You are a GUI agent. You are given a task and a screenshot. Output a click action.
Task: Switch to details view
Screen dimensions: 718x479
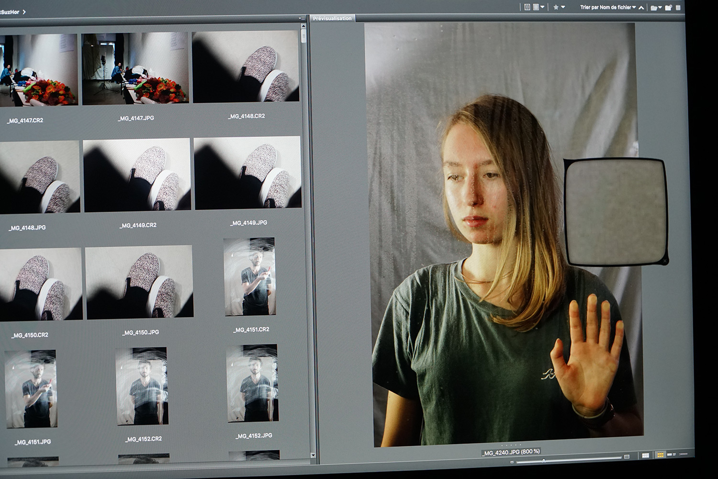pyautogui.click(x=672, y=454)
